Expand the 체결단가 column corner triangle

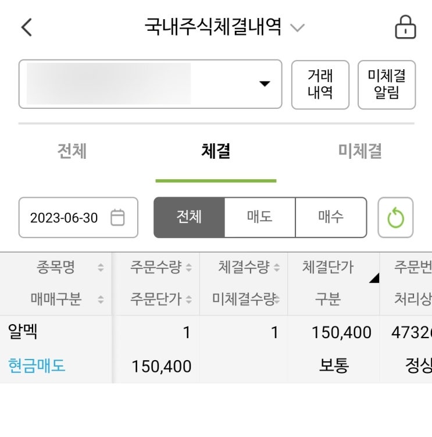373,279
